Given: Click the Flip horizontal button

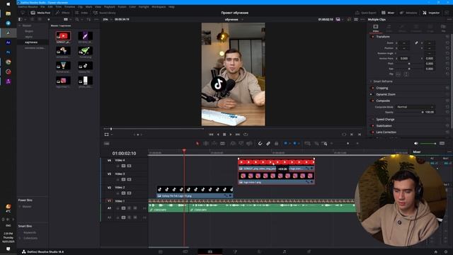Looking at the screenshot, I should (398, 74).
